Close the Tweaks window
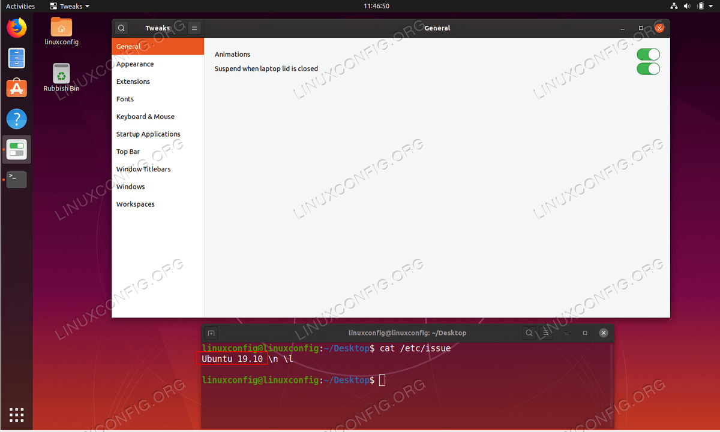 point(659,28)
